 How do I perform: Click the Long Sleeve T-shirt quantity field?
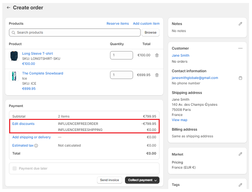pyautogui.click(x=121, y=55)
